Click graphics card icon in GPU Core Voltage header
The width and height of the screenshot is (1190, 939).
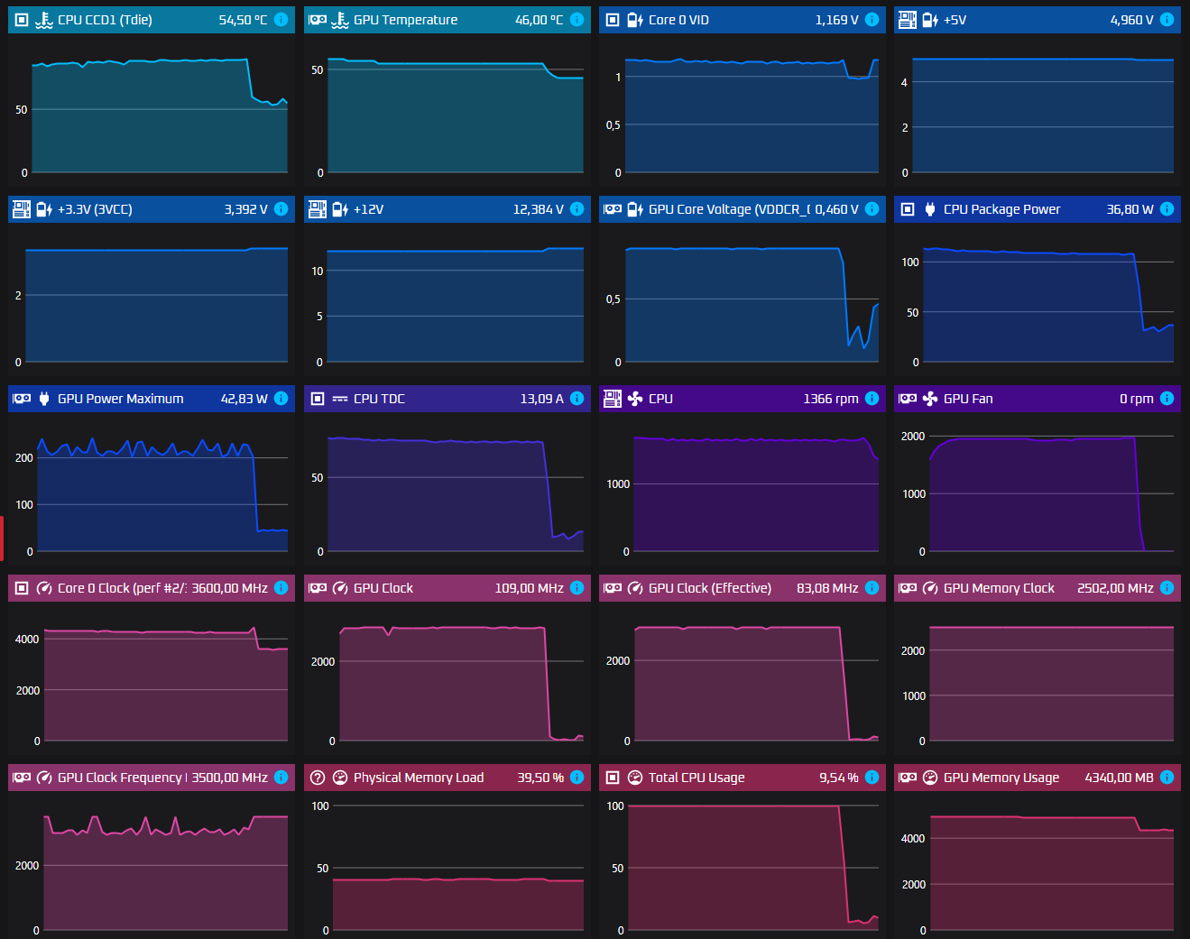point(613,209)
